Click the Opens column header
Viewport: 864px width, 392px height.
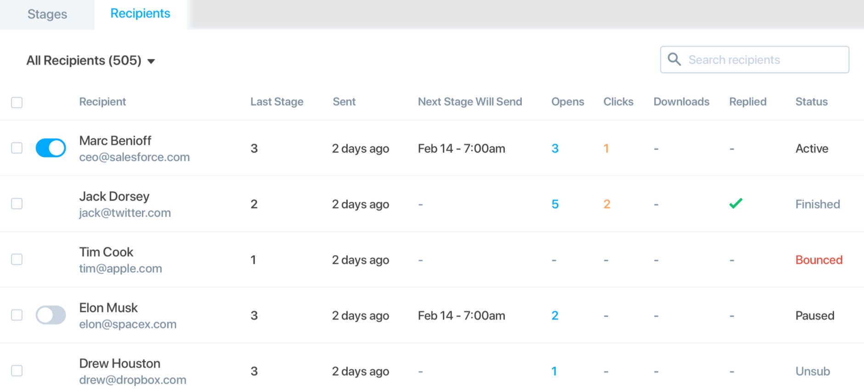click(x=568, y=102)
